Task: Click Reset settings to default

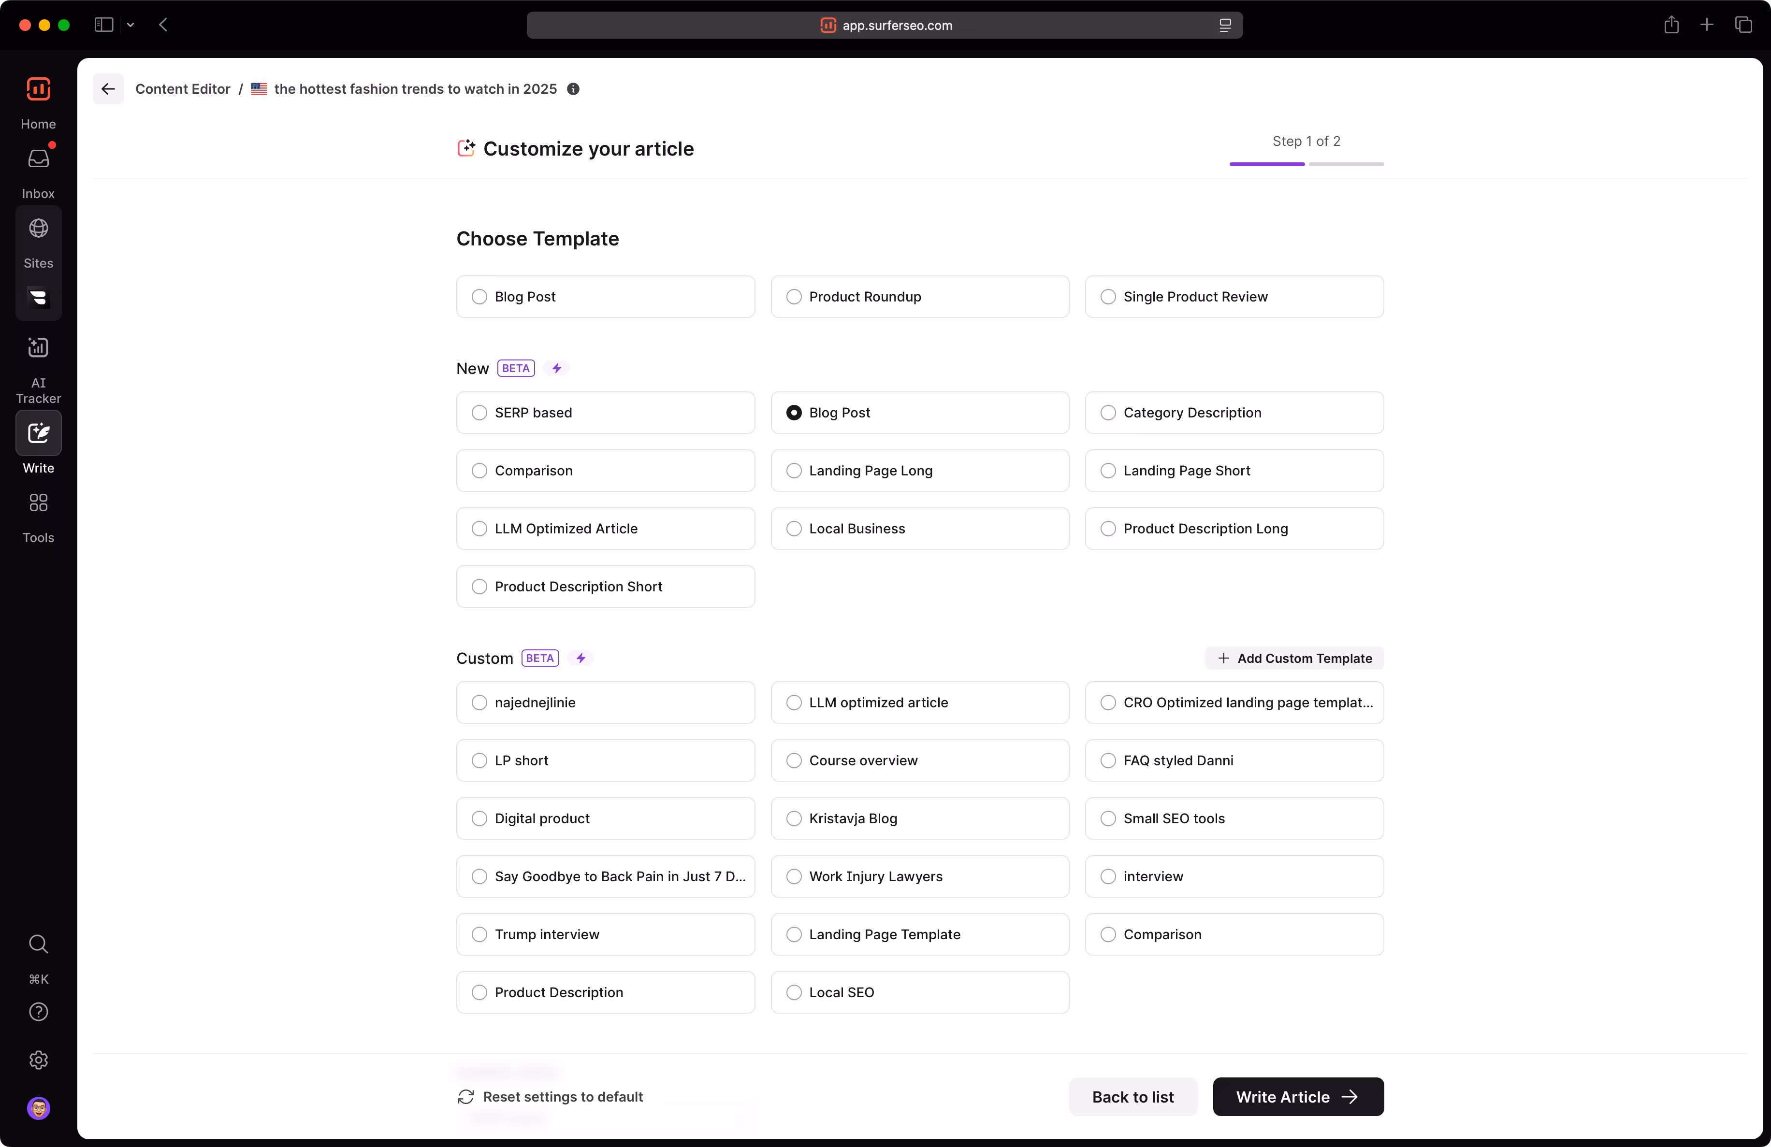Action: tap(550, 1096)
